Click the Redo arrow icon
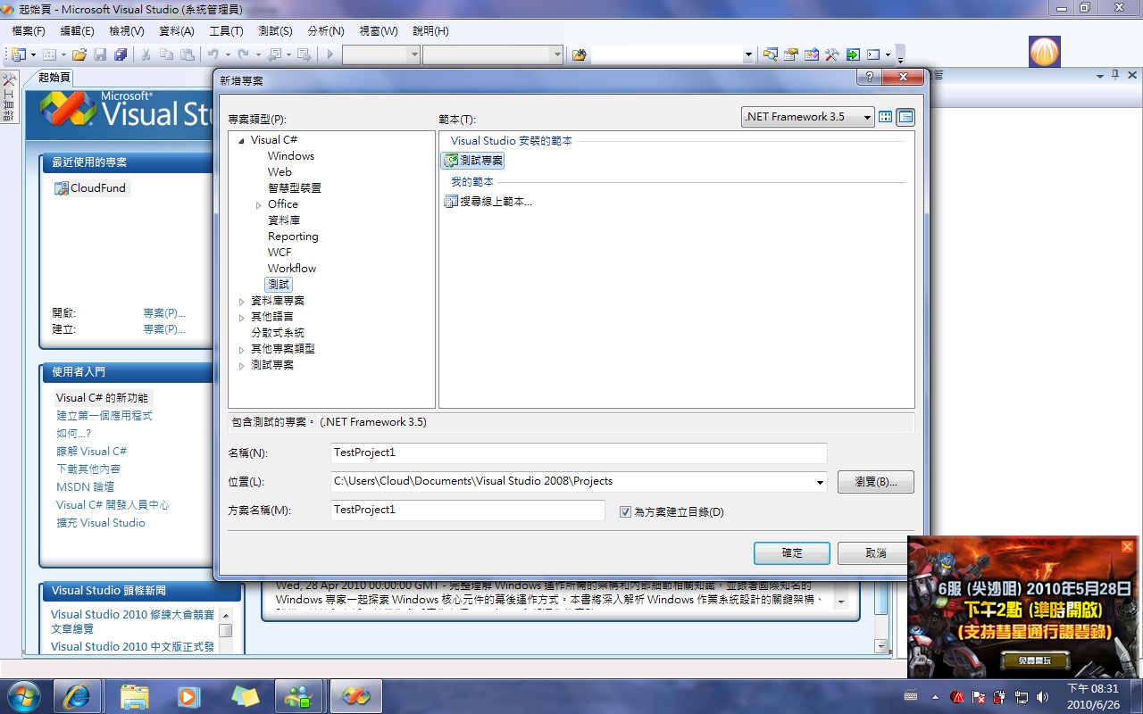1143x714 pixels. click(244, 54)
